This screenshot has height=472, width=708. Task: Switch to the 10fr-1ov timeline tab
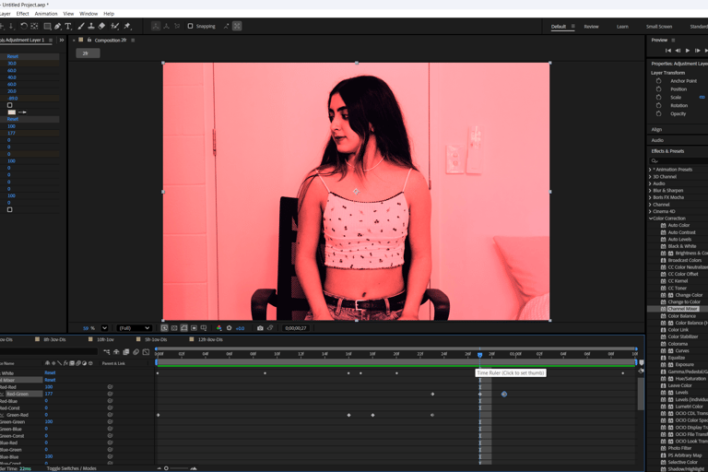(105, 339)
